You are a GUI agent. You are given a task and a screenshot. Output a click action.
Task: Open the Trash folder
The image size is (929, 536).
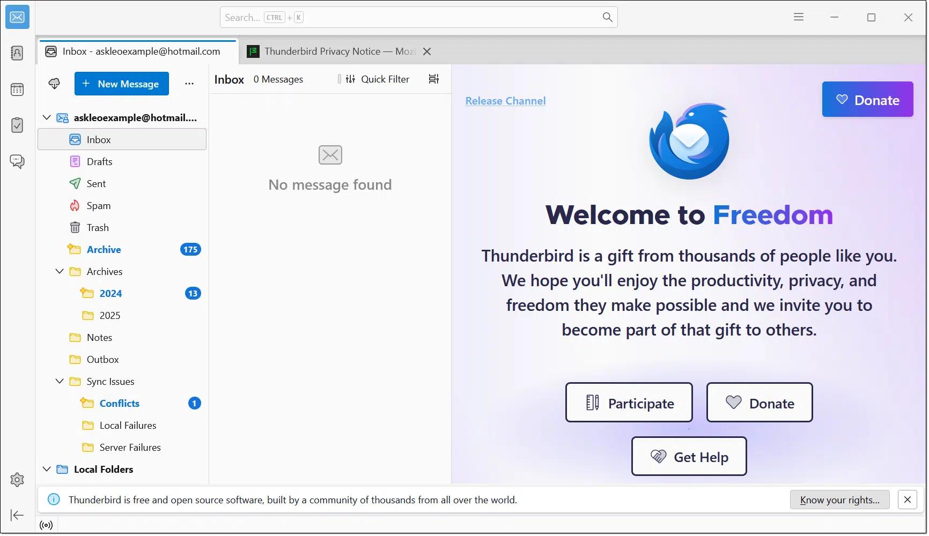[x=122, y=227]
